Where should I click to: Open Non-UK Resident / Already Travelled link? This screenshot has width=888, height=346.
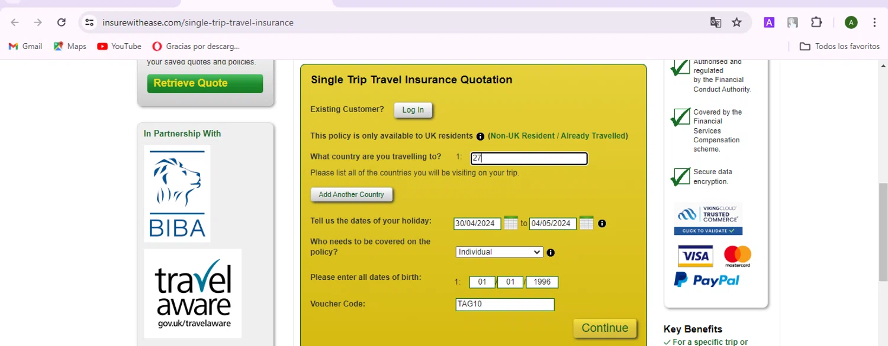(x=558, y=136)
